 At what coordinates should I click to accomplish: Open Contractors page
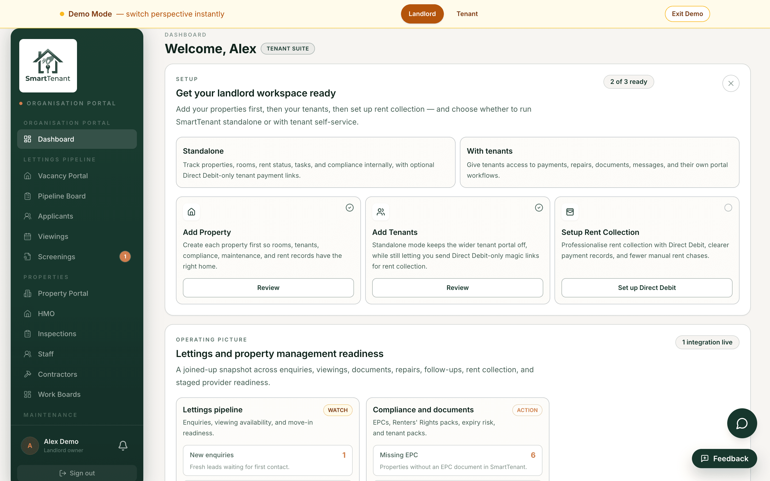[x=77, y=374]
